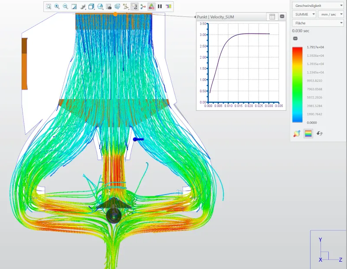The width and height of the screenshot is (347, 269).
Task: Open the appearance/rendering style icon
Action: point(82,6)
